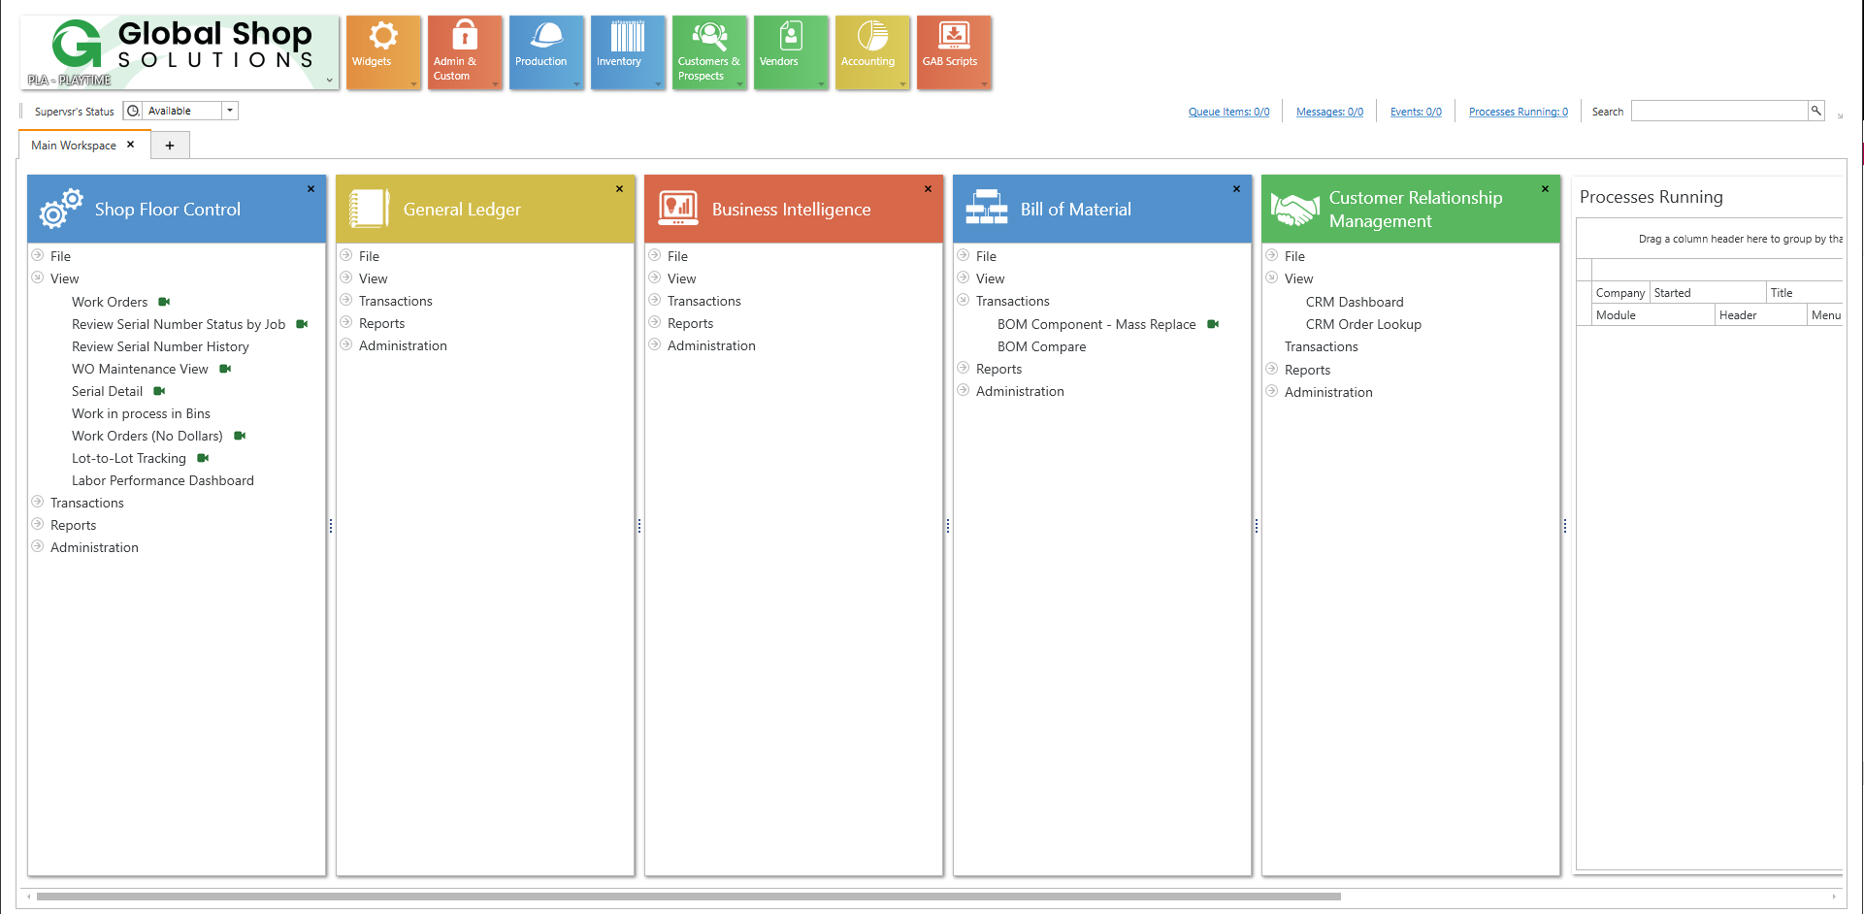Open the Vendors module tile
1864x914 pixels.
click(791, 52)
